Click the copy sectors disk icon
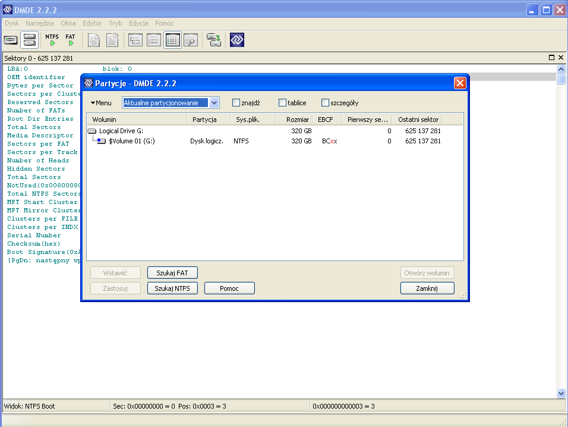Image resolution: width=568 pixels, height=427 pixels. [214, 40]
